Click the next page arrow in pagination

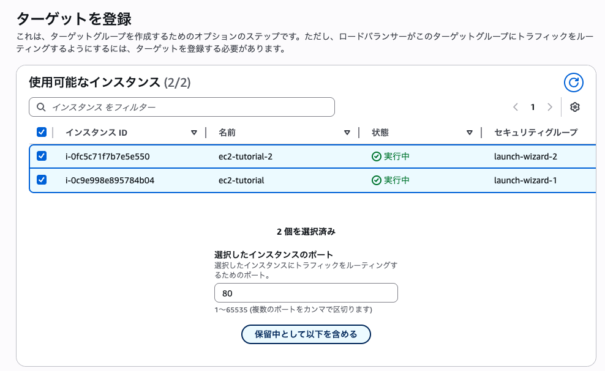click(550, 106)
